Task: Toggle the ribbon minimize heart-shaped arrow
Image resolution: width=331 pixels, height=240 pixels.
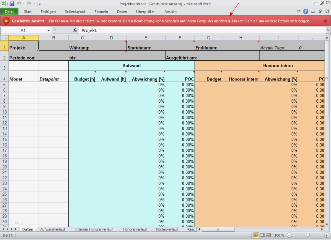Action: [299, 11]
